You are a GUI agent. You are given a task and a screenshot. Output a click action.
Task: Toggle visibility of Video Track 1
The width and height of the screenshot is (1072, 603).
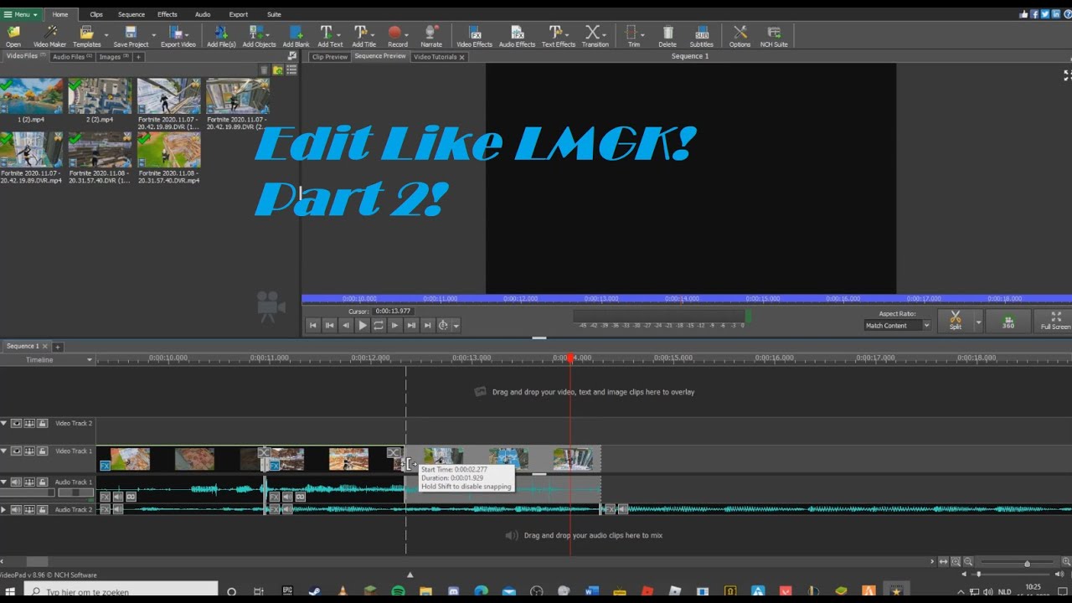(16, 451)
